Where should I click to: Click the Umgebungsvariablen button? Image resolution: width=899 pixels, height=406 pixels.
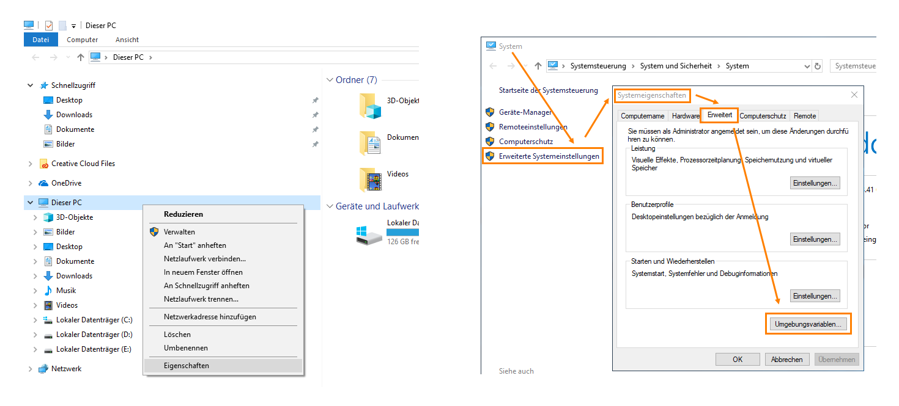pyautogui.click(x=808, y=324)
